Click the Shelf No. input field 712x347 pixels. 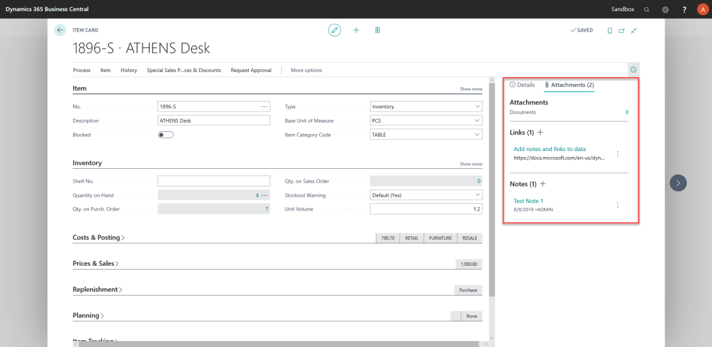coord(214,181)
